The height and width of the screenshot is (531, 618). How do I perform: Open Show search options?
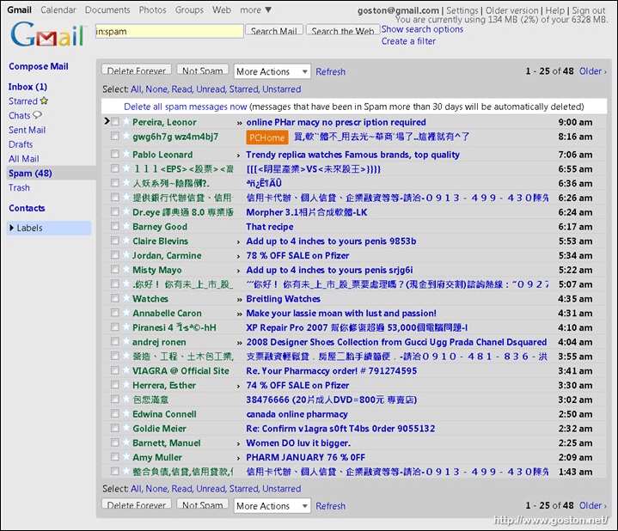422,29
